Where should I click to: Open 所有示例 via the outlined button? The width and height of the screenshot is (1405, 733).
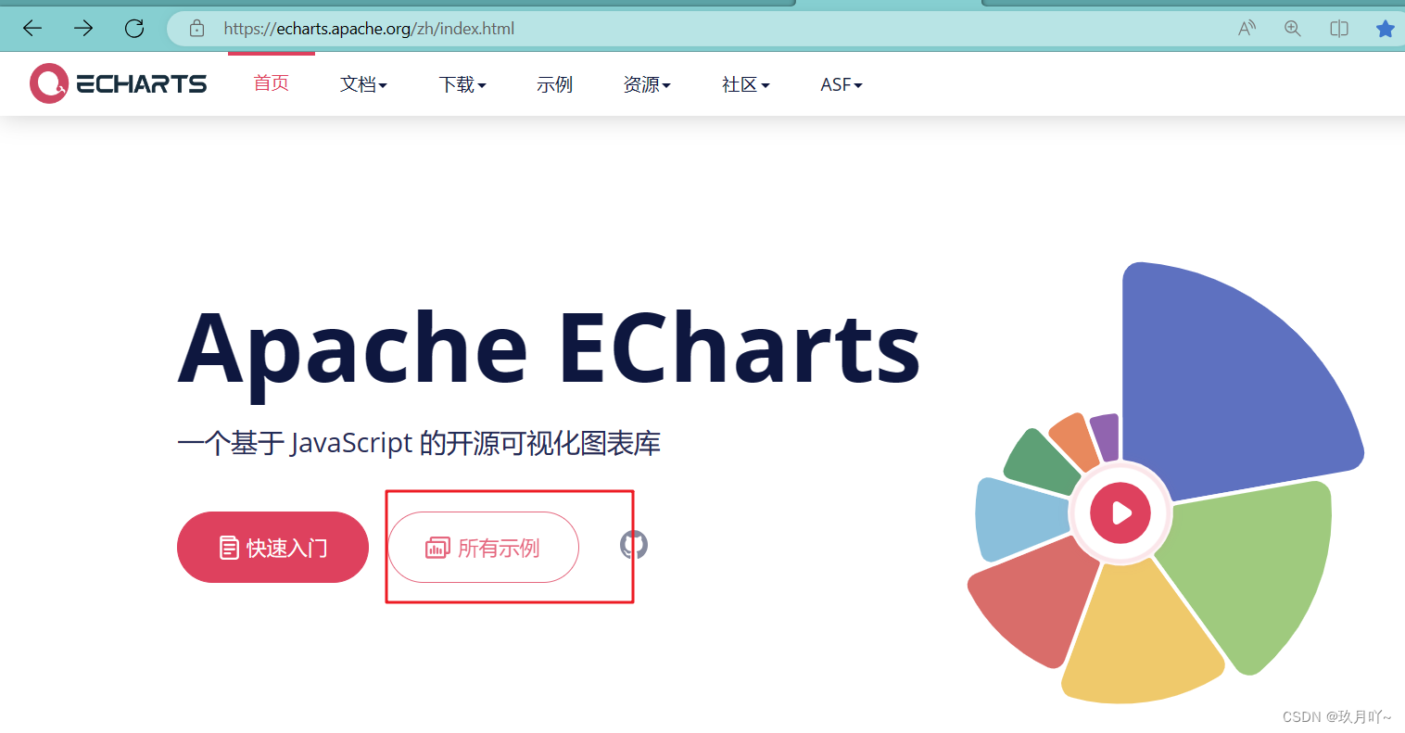tap(483, 547)
